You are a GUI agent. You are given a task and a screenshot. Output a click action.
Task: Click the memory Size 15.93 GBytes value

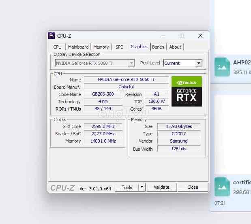(x=179, y=126)
